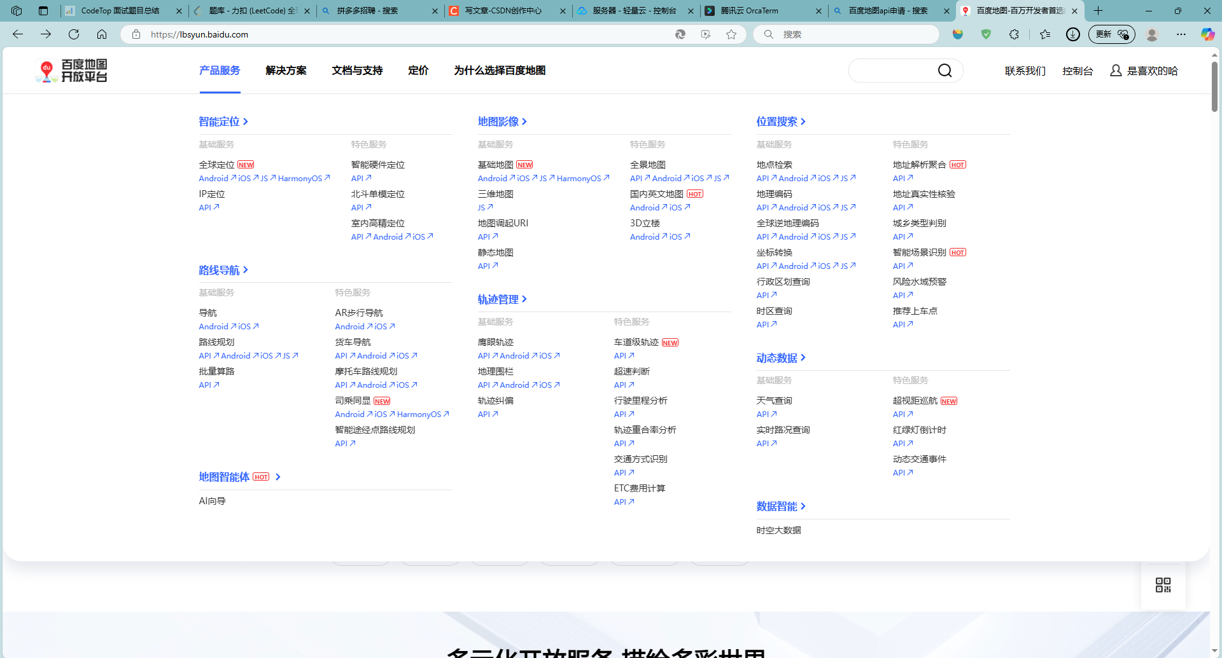Screen dimensions: 1222x658
Task: Expand the 路线导航 category
Action: [x=223, y=270]
